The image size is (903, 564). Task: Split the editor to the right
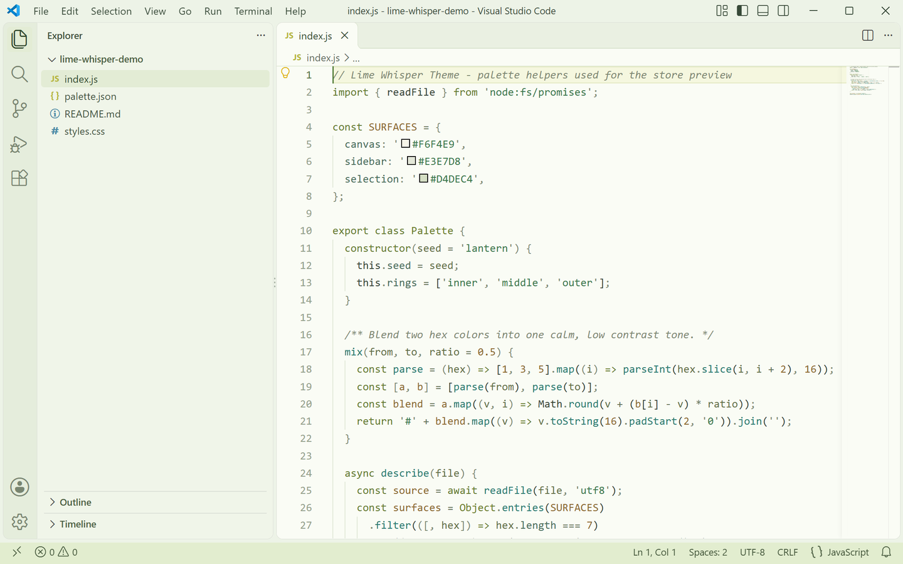pos(868,36)
